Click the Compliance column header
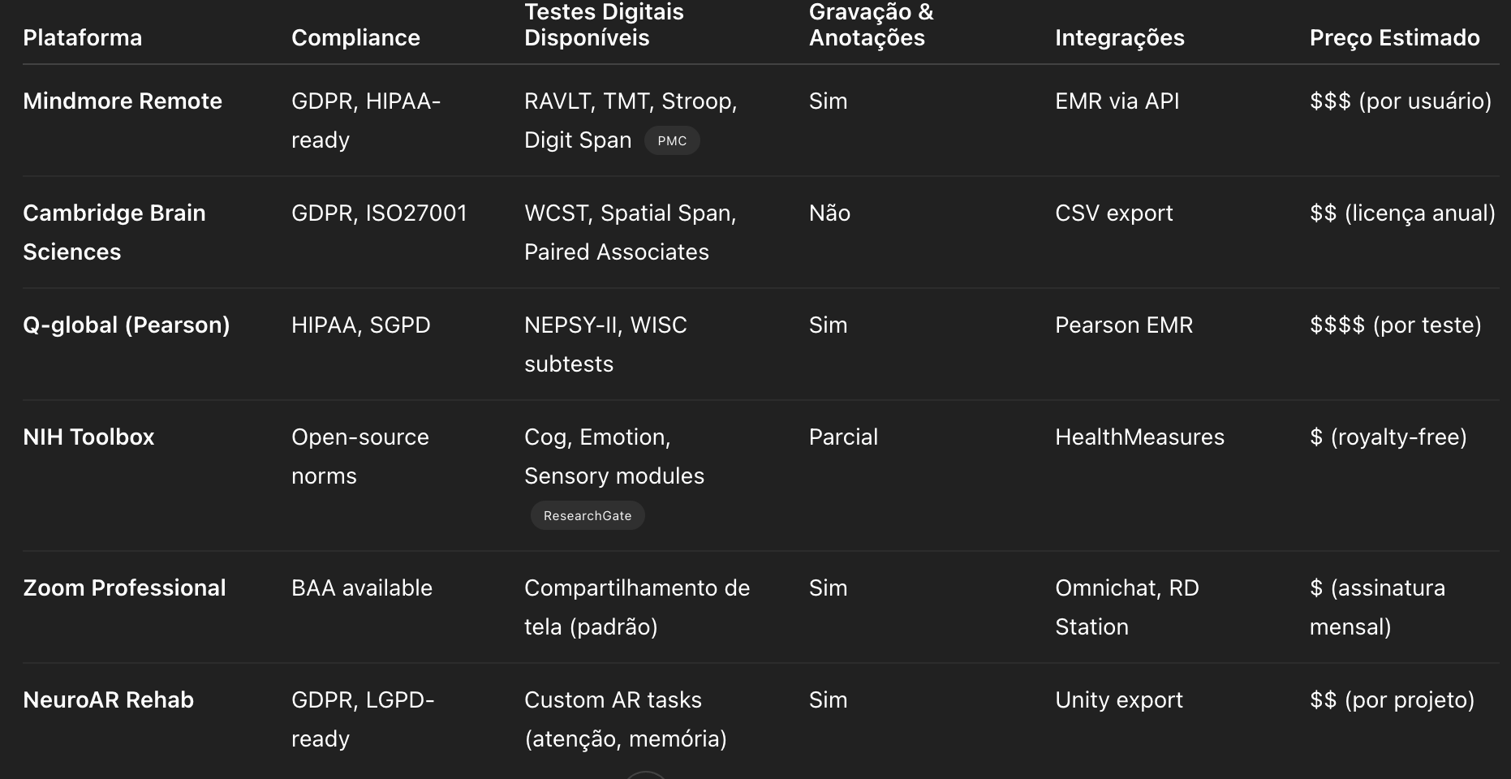The image size is (1511, 779). click(x=355, y=38)
